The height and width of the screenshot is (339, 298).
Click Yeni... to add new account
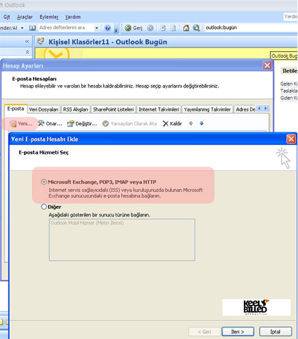click(x=21, y=124)
